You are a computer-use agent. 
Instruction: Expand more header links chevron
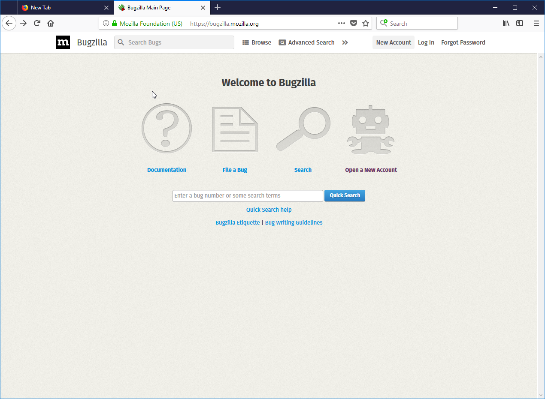[345, 42]
